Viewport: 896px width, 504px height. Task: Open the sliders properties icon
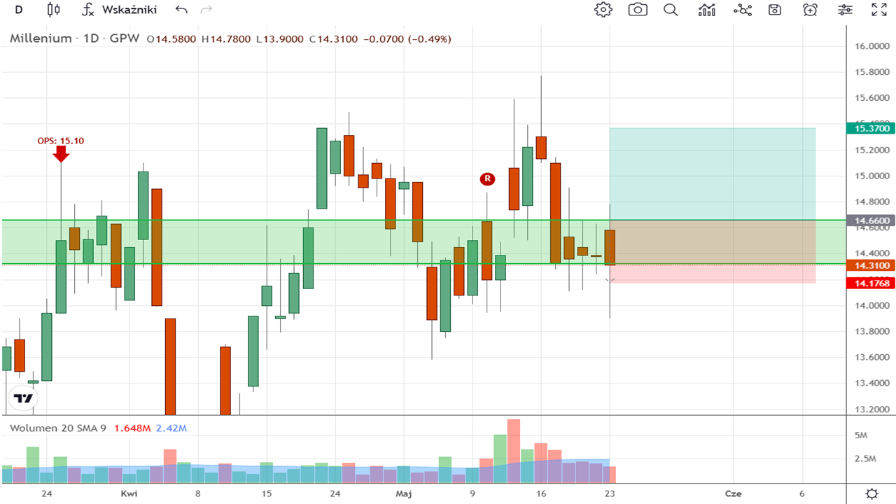click(845, 10)
